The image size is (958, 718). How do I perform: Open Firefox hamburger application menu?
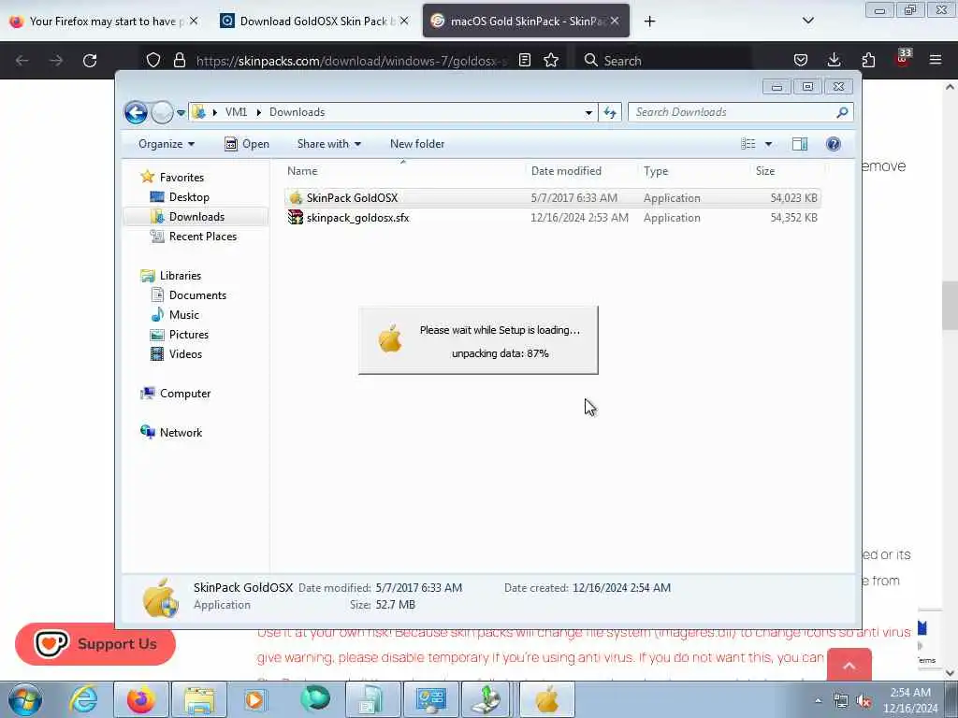pos(936,60)
